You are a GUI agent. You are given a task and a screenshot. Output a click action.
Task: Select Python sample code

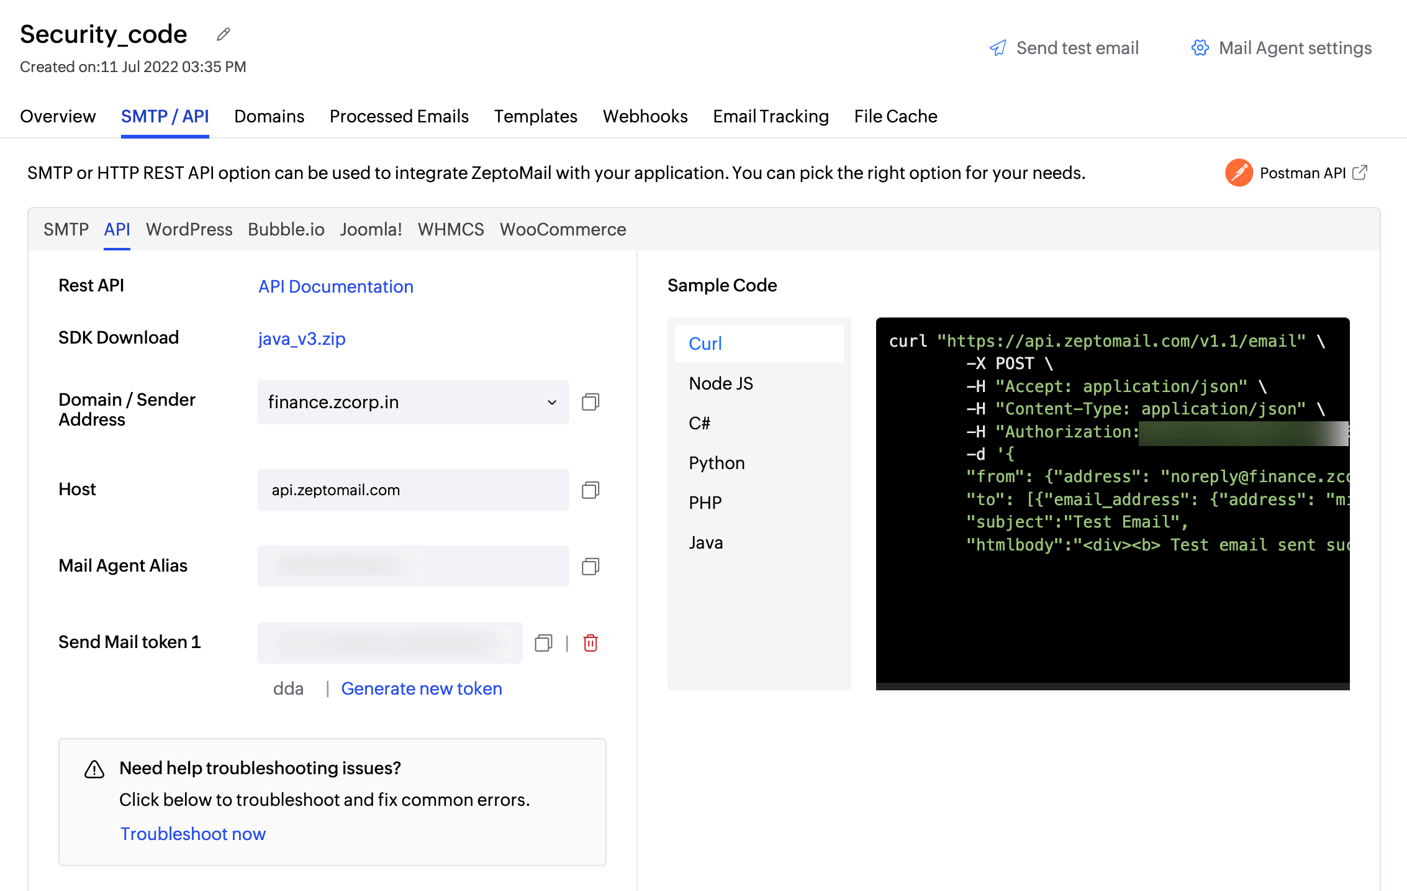tap(717, 463)
